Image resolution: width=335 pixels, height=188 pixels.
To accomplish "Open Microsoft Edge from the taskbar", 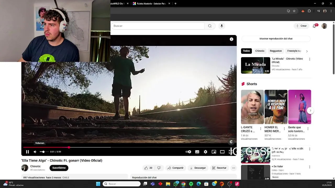I will point(199,184).
